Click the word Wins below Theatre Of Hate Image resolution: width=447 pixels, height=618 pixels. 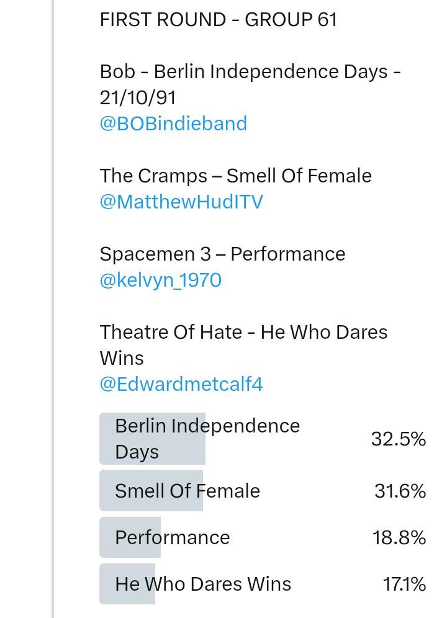point(122,358)
